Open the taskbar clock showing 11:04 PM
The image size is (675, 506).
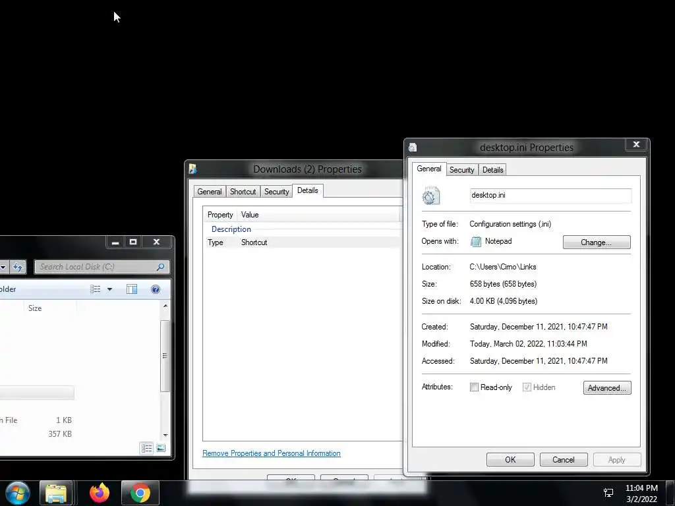641,493
